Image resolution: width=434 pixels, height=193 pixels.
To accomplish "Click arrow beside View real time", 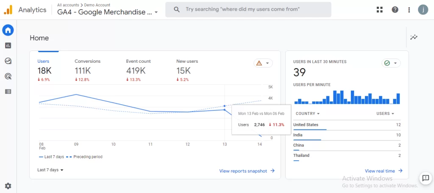I will (x=400, y=171).
